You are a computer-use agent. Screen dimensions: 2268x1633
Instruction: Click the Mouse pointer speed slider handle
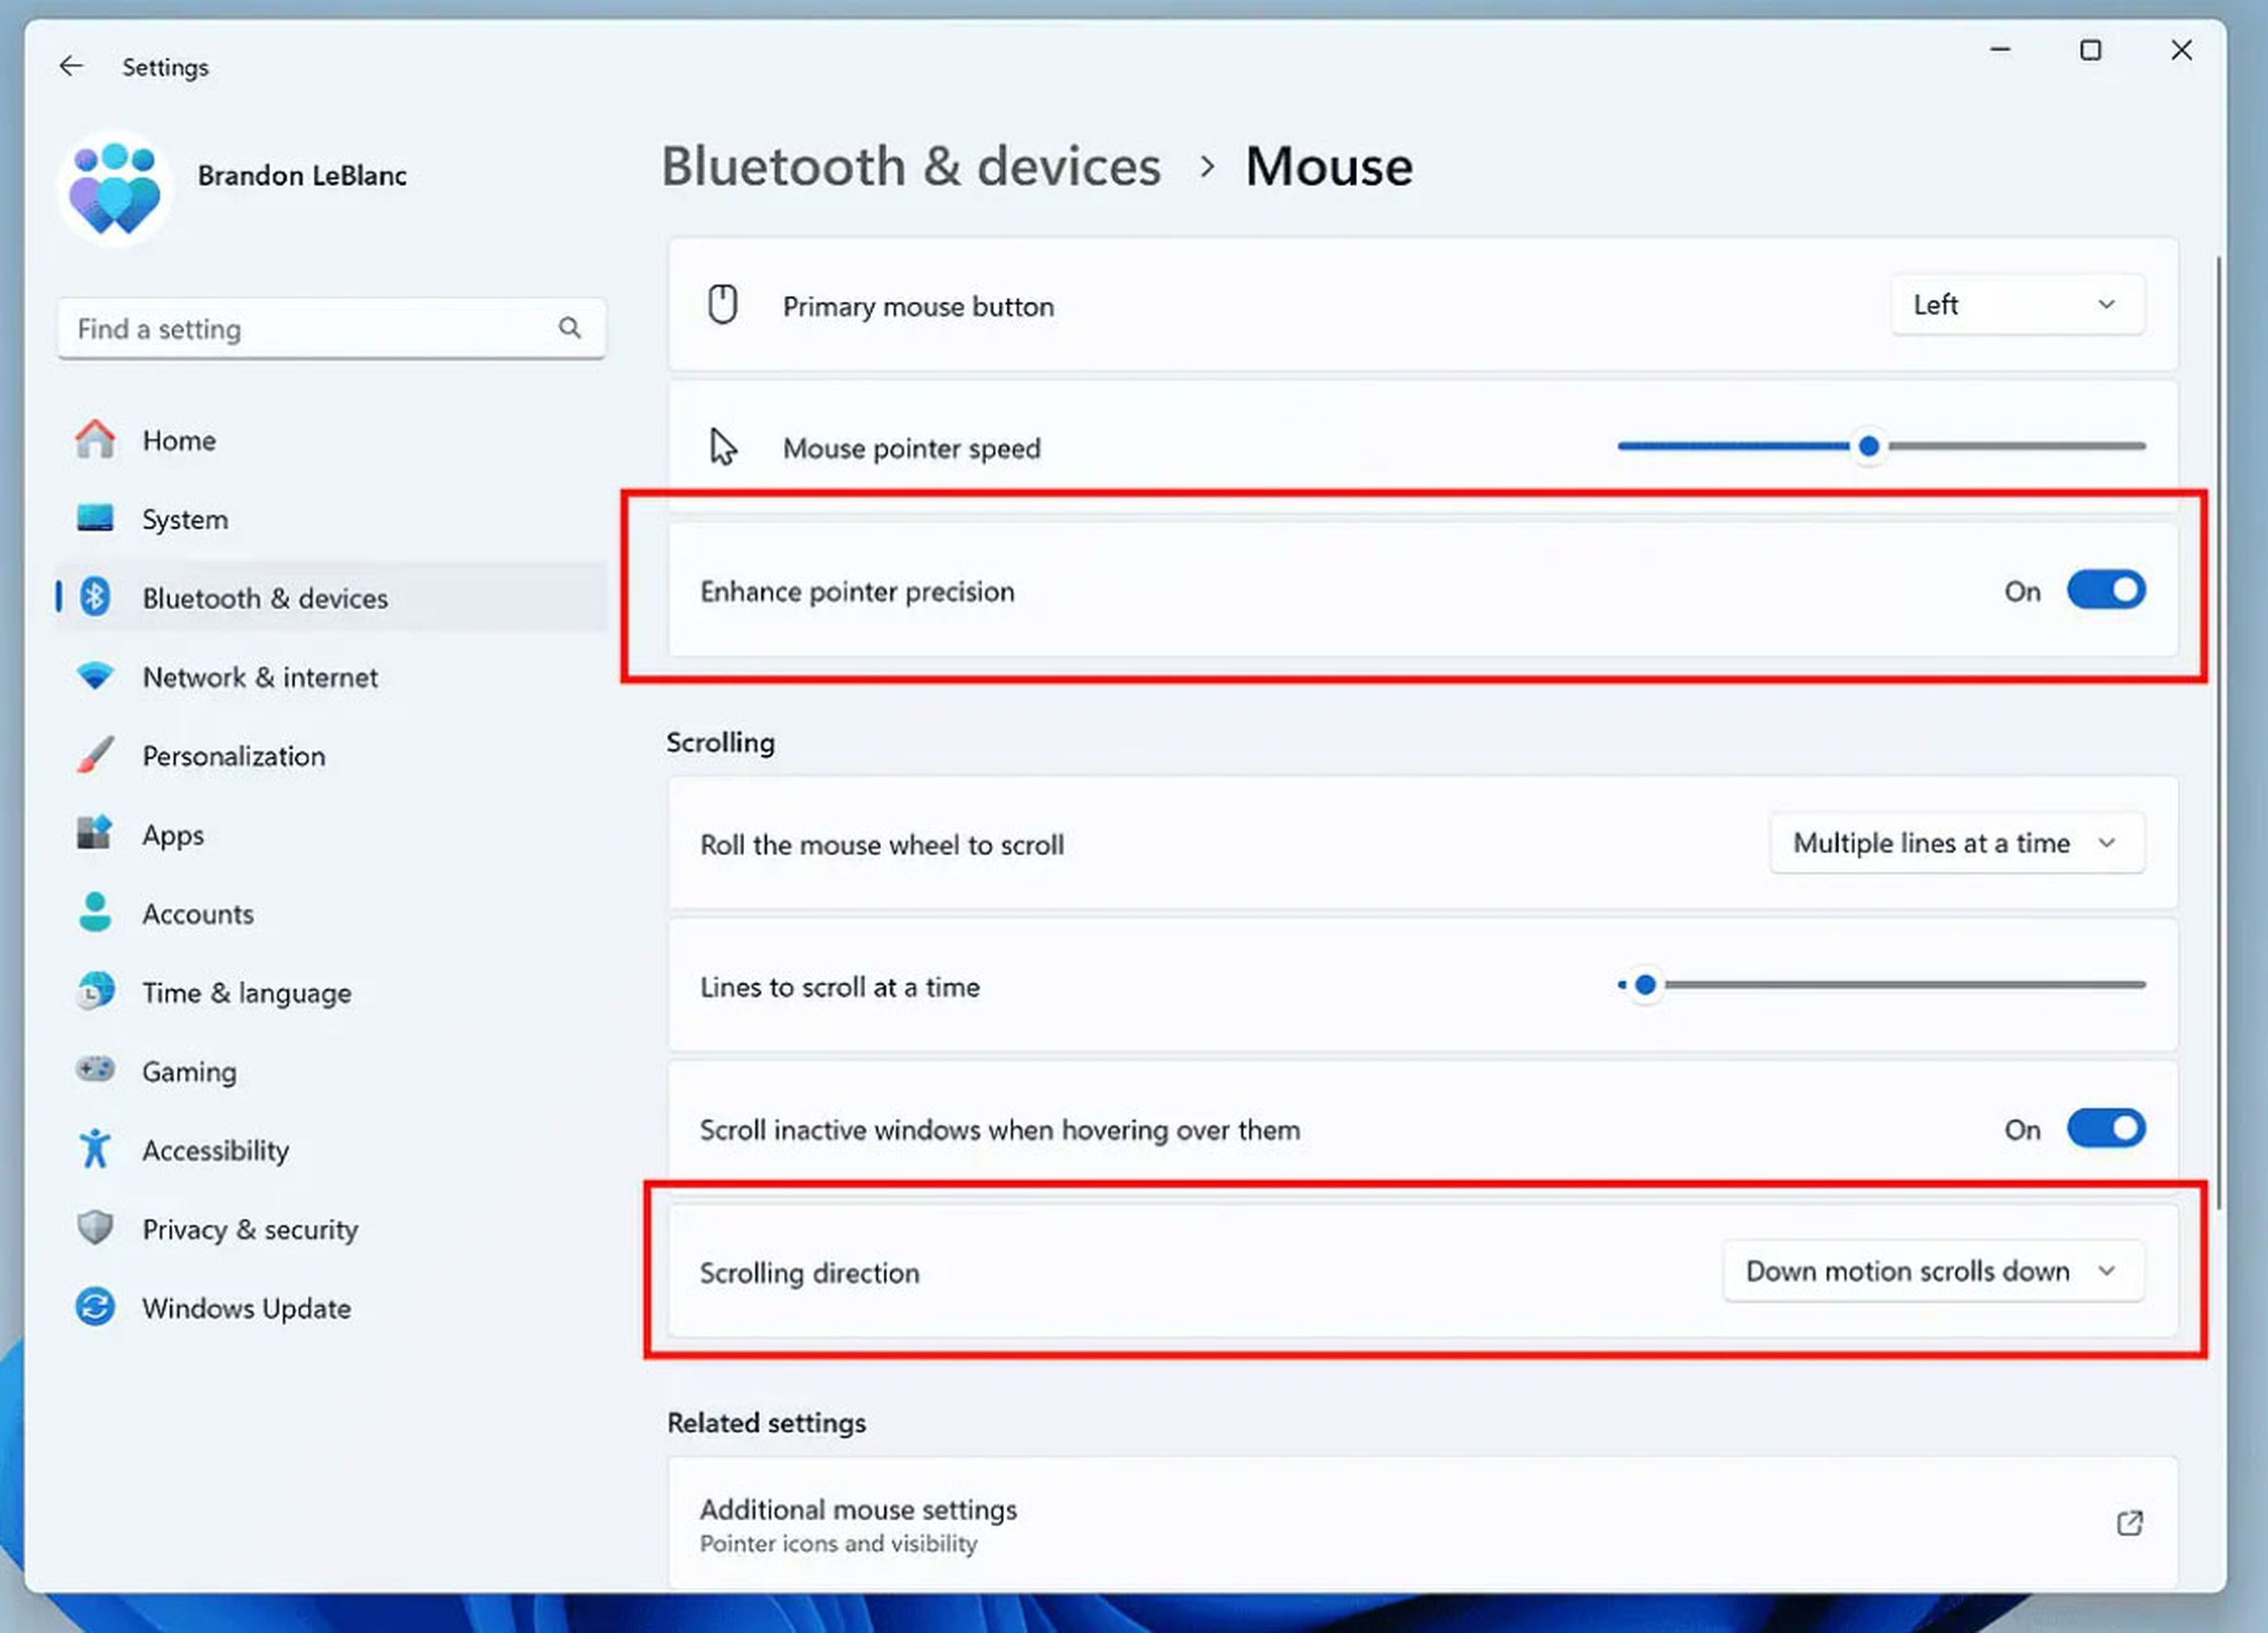(1868, 447)
